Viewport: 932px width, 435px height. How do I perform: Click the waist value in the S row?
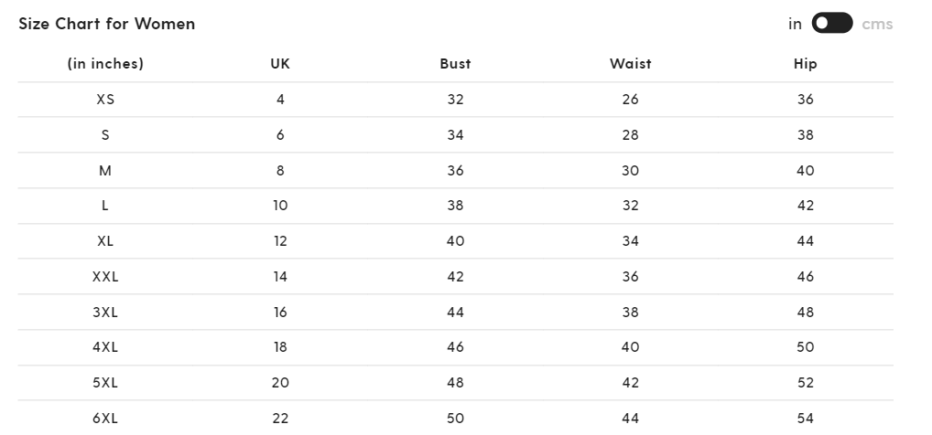630,135
